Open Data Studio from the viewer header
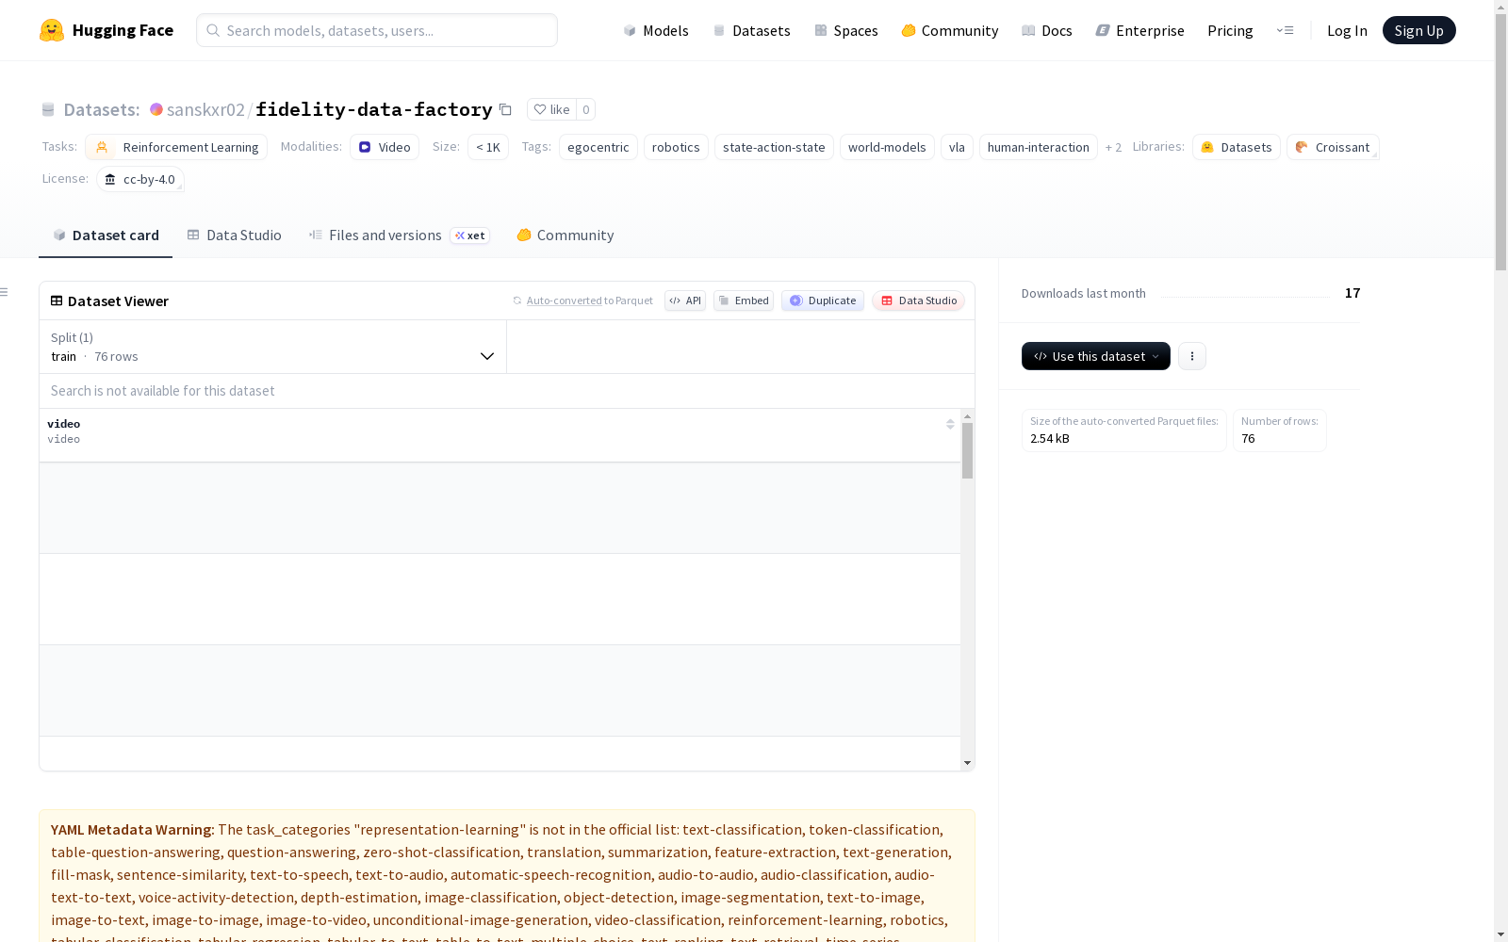This screenshot has height=942, width=1508. [919, 300]
